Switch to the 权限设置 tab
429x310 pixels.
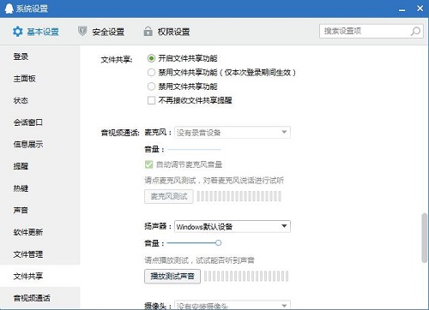166,32
